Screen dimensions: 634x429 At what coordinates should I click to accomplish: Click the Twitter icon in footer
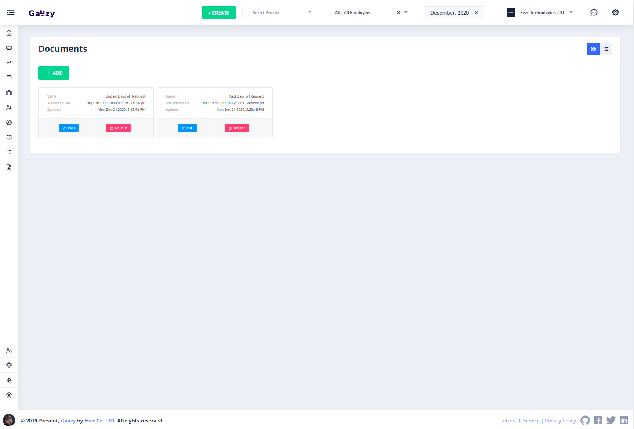tap(611, 421)
